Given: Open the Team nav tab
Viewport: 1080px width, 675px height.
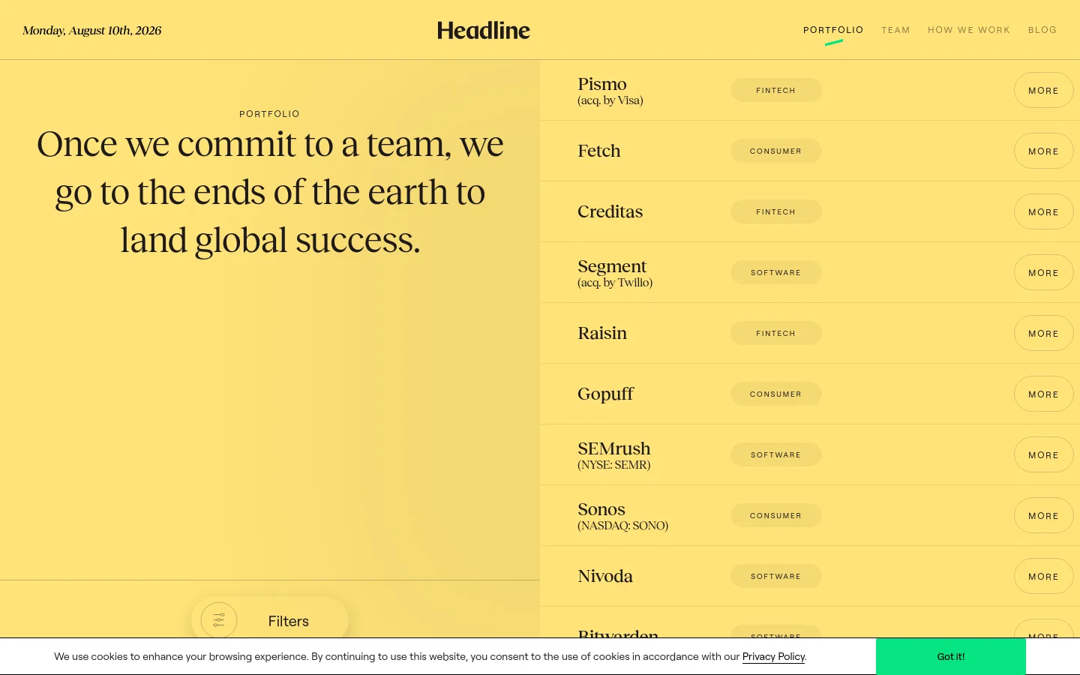Looking at the screenshot, I should pyautogui.click(x=895, y=30).
